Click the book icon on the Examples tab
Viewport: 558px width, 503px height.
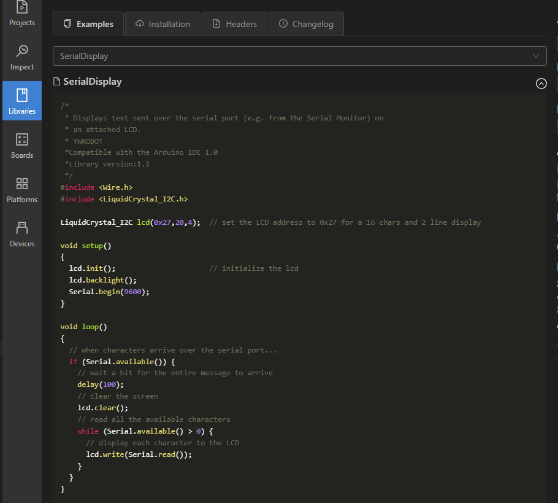coord(67,23)
